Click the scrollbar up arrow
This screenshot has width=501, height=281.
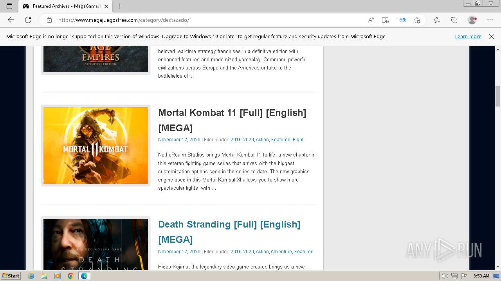pyautogui.click(x=498, y=50)
